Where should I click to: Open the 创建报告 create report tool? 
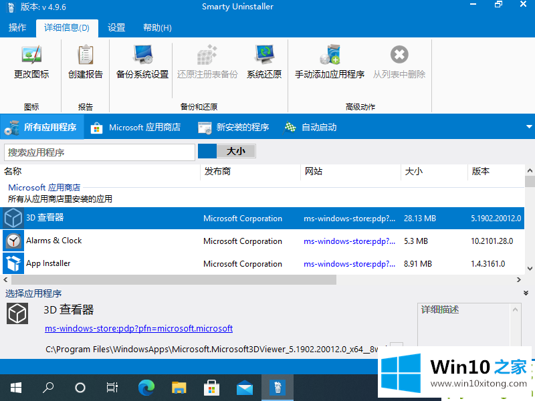(x=86, y=62)
